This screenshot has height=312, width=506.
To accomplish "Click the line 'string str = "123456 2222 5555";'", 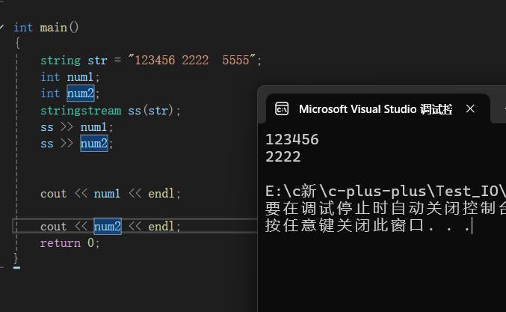I will (151, 60).
